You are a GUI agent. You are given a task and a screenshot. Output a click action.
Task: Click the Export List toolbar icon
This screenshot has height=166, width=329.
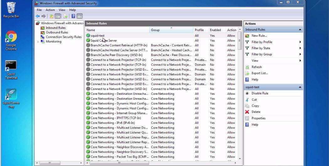coord(65,16)
